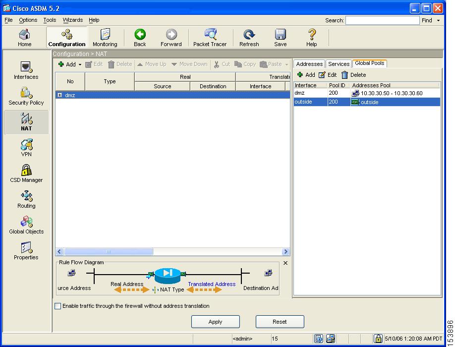Click the rules table scroll left arrow
The width and height of the screenshot is (455, 347).
click(x=59, y=251)
